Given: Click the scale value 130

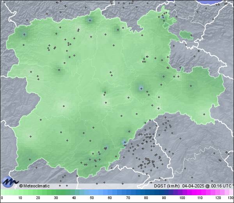Looking at the screenshot, I should pyautogui.click(x=231, y=198).
